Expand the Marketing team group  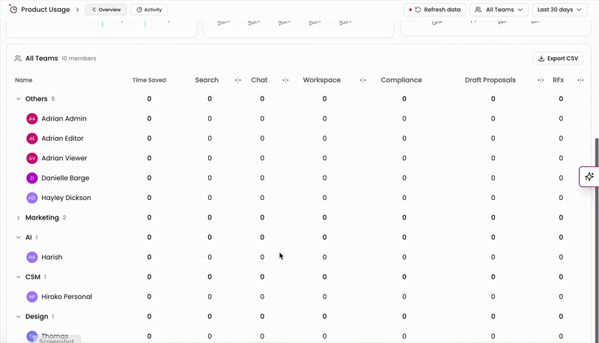pos(18,218)
